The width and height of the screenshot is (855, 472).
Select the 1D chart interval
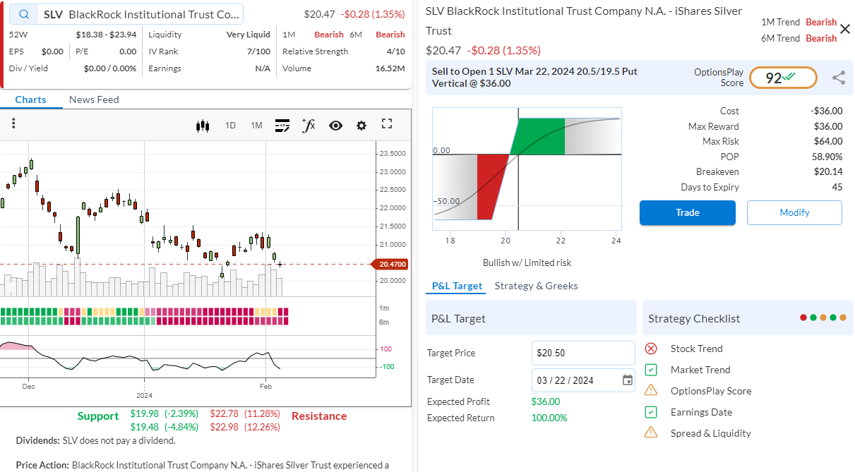click(x=230, y=126)
